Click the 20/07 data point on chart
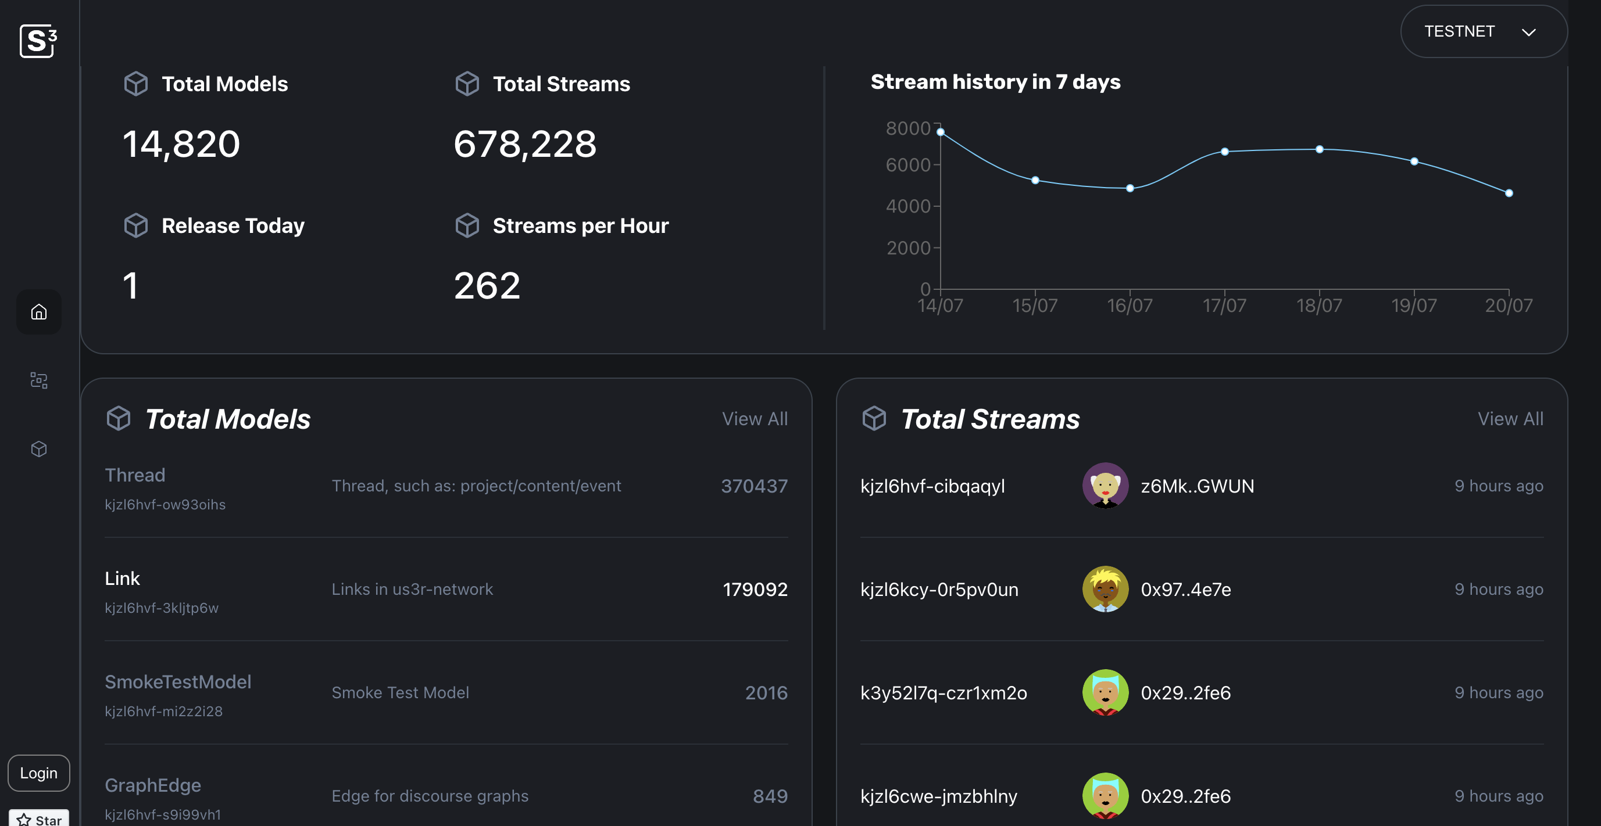The image size is (1601, 826). coord(1509,193)
